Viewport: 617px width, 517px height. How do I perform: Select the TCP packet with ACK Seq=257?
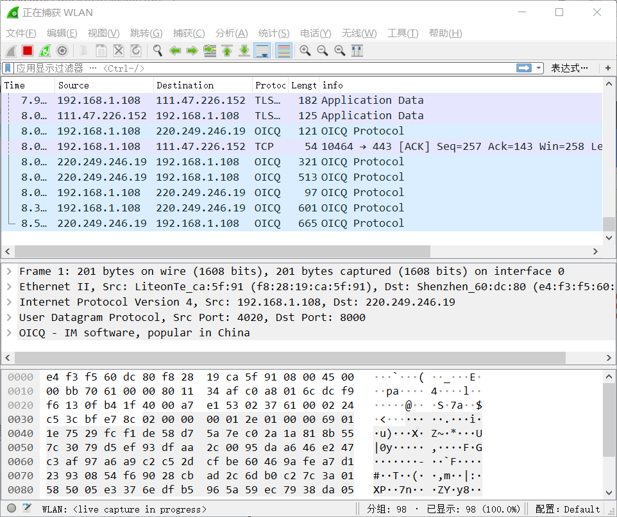[x=302, y=147]
